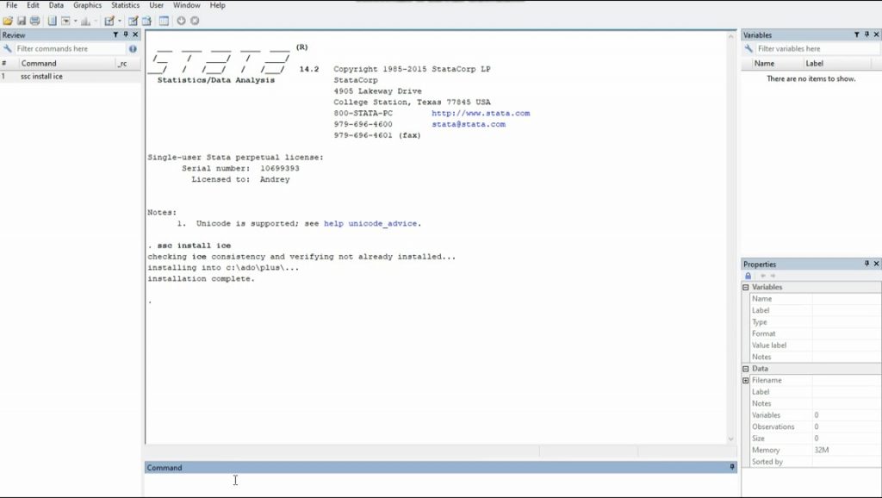882x498 pixels.
Task: Open the Graphics menu
Action: point(87,5)
